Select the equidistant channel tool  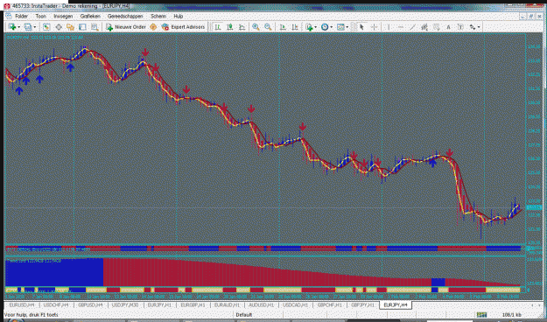[x=424, y=27]
